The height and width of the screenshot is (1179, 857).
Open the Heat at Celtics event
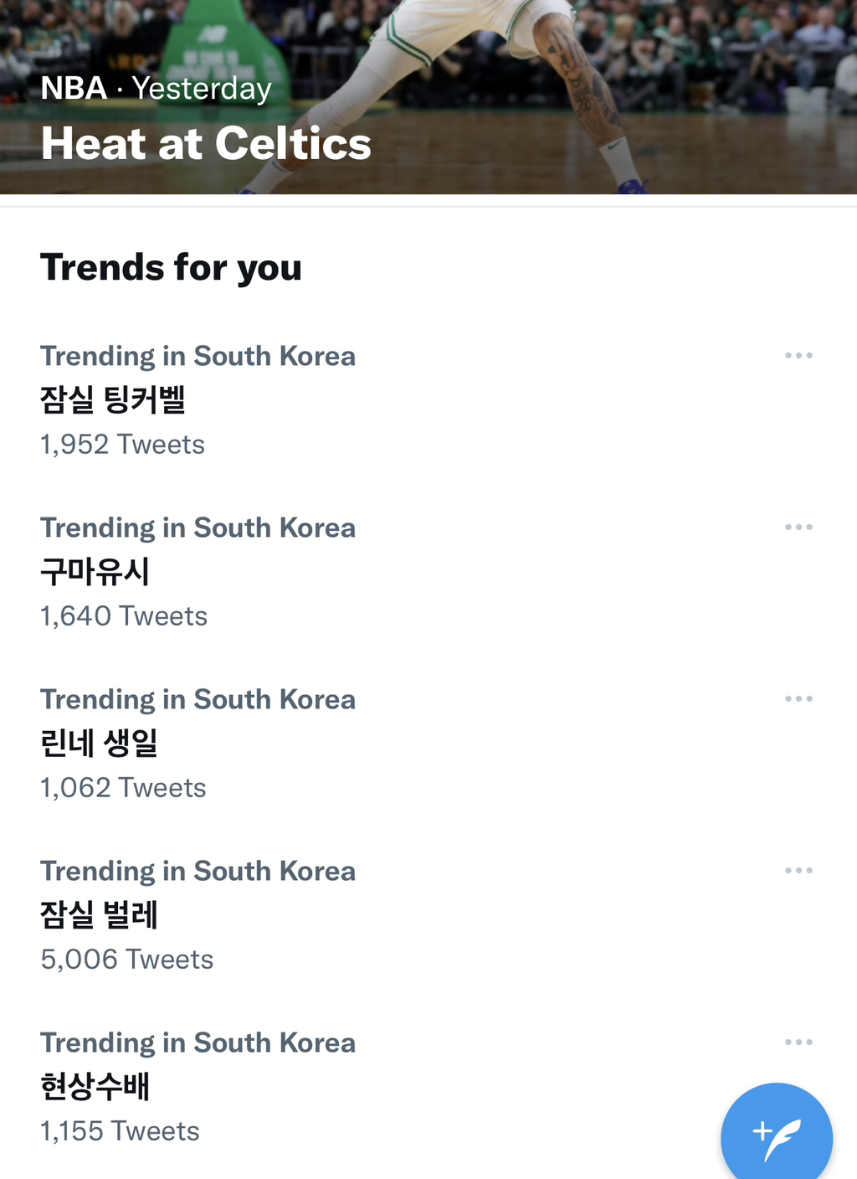pyautogui.click(x=206, y=143)
